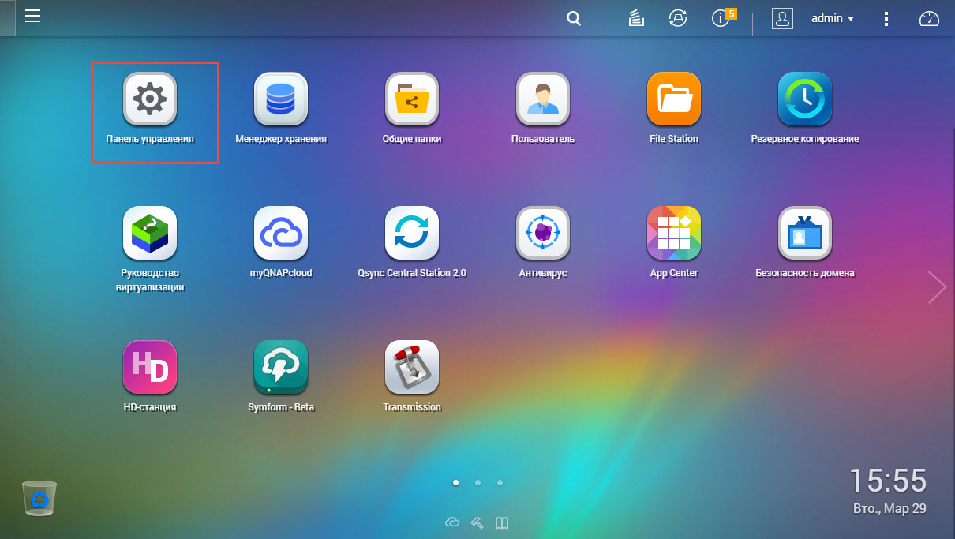Screen dimensions: 955x539
Task: Click the myQNAPcloud cloud shortcut at bottom
Action: tap(452, 522)
